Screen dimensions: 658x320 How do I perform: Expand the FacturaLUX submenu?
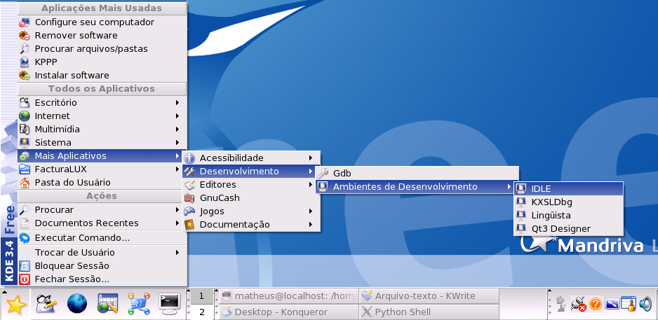[x=102, y=169]
